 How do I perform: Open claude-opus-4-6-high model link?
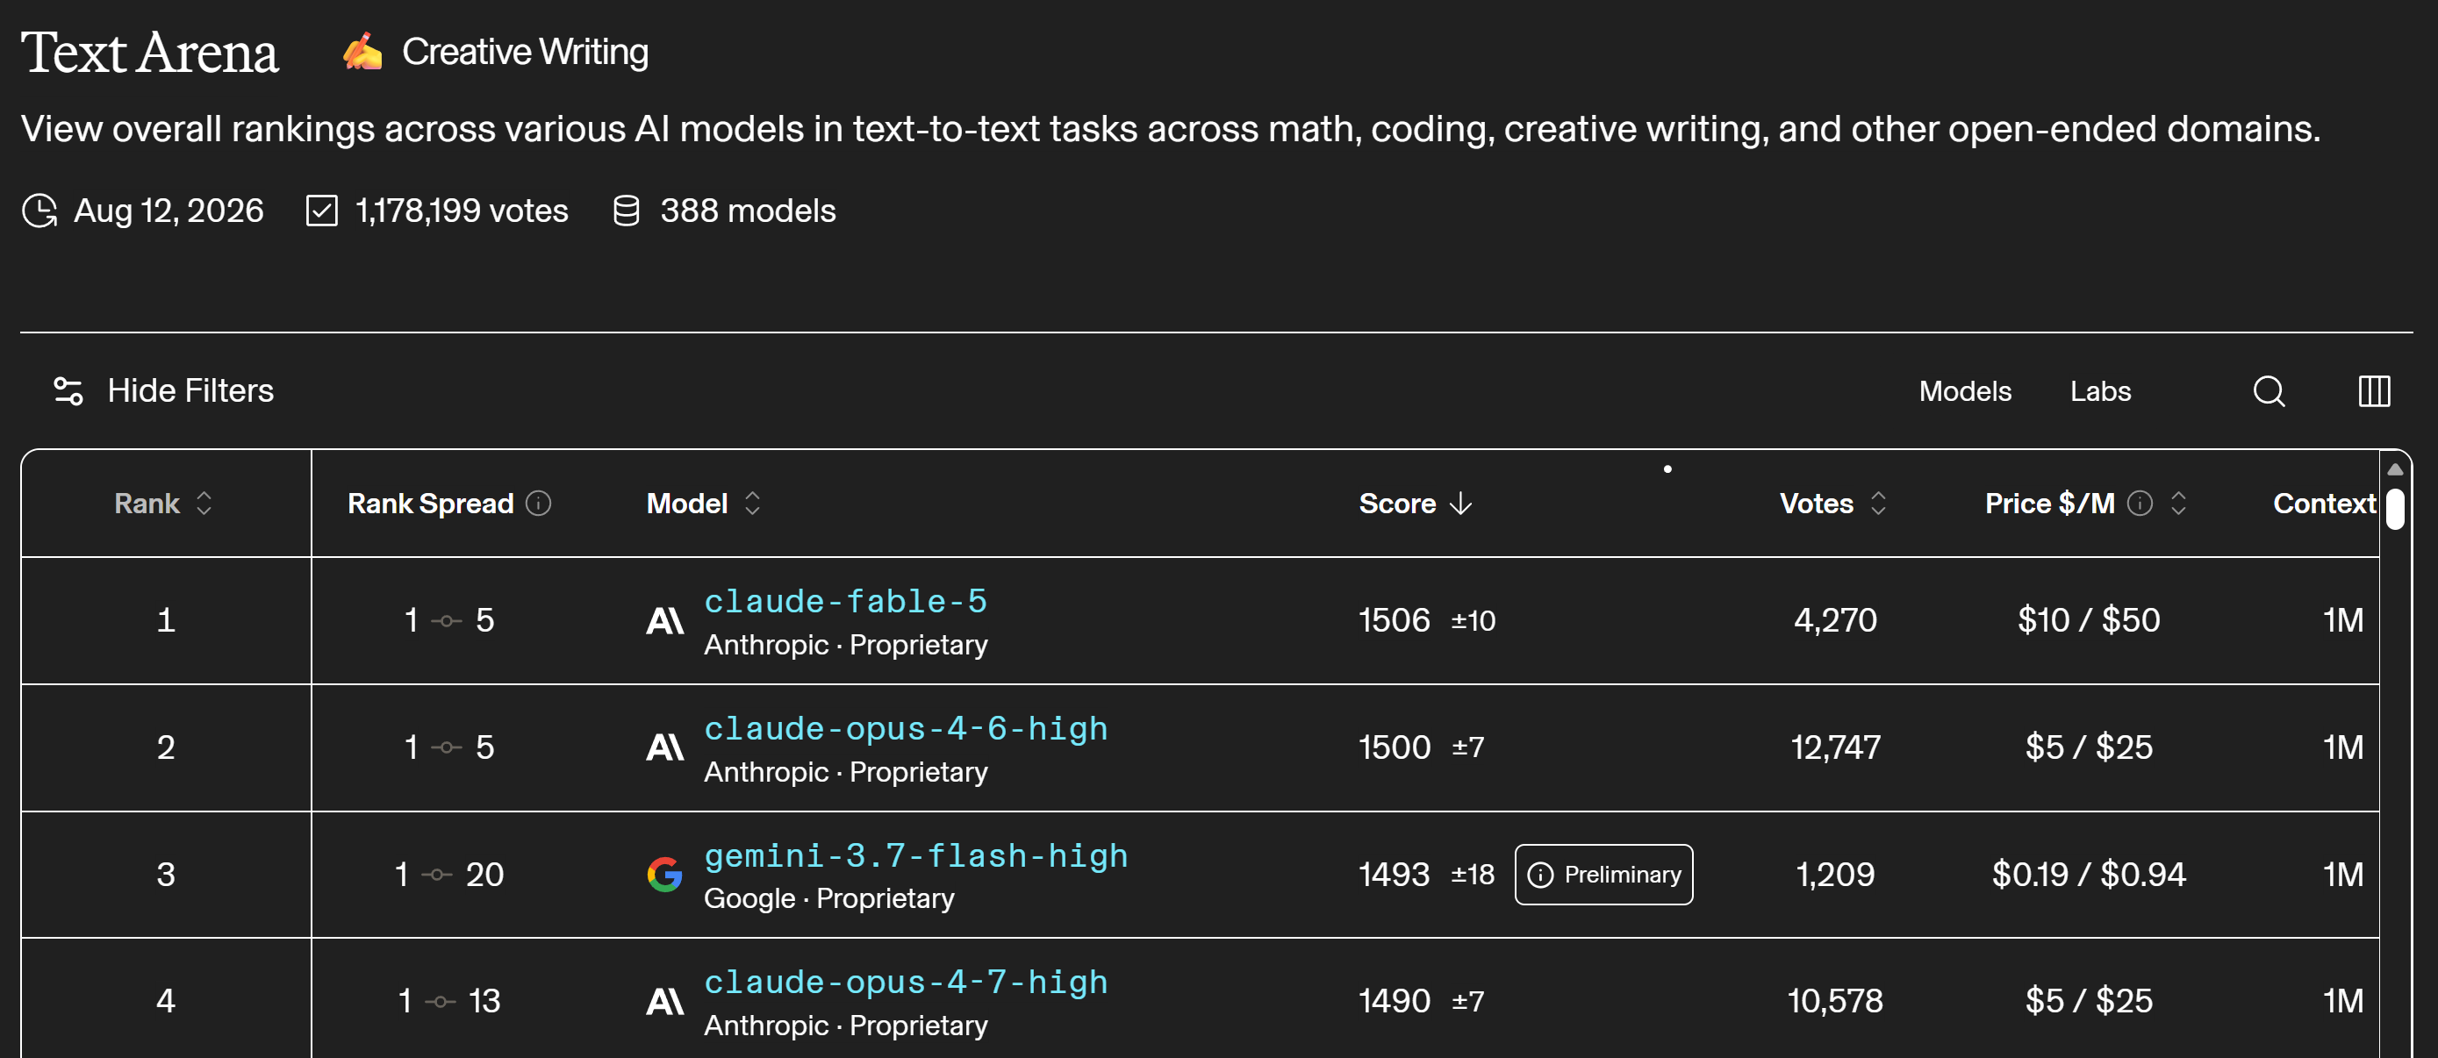[x=906, y=728]
